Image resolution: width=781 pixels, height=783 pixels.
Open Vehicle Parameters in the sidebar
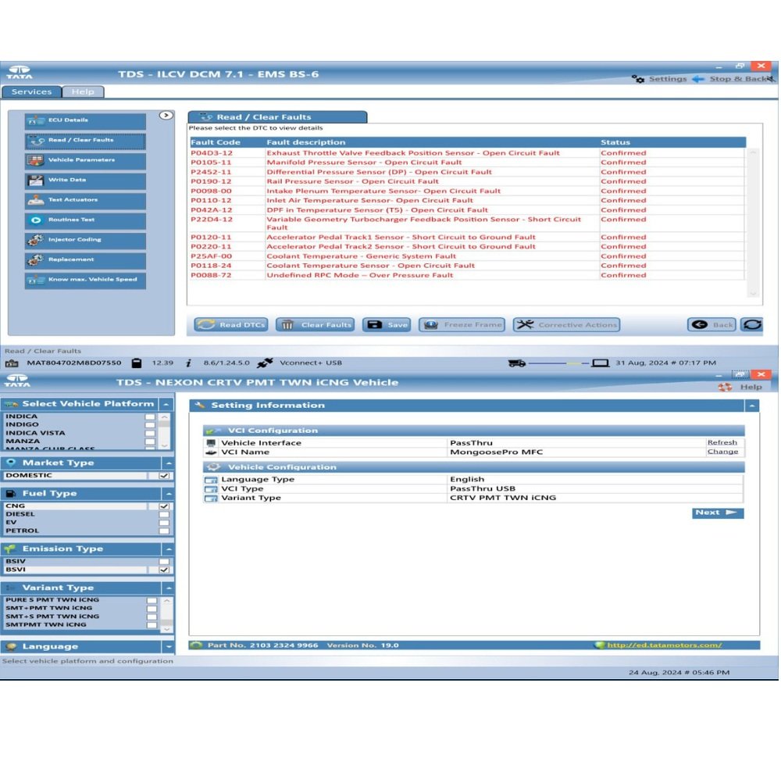coord(85,161)
